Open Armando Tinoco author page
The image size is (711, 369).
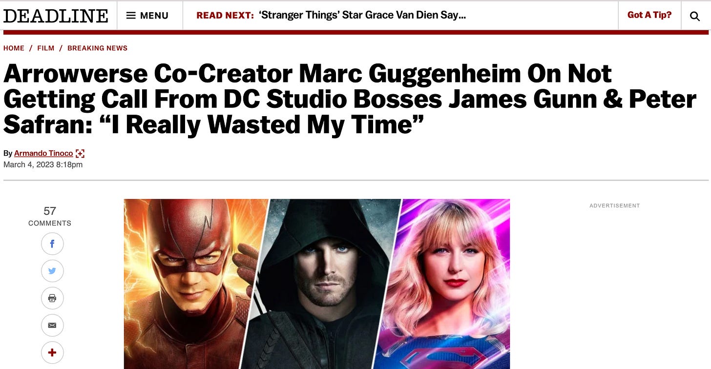tap(43, 153)
